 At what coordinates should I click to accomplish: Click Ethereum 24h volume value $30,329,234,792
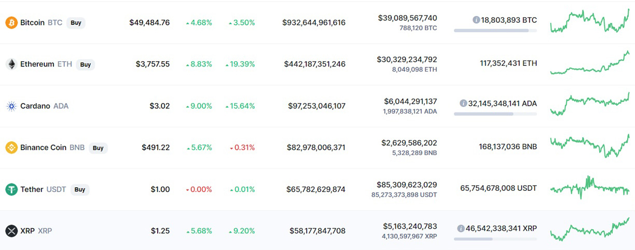[x=407, y=60]
